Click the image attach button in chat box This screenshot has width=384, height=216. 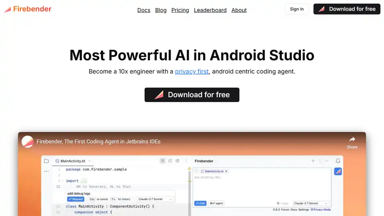(283, 203)
